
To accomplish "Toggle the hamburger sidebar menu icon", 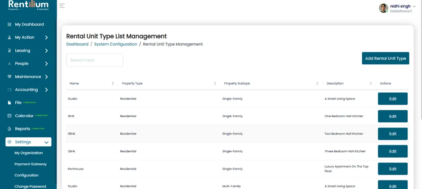I will (62, 6).
